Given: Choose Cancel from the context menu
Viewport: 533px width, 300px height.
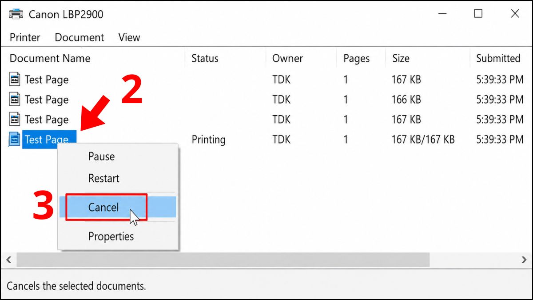Looking at the screenshot, I should [118, 207].
